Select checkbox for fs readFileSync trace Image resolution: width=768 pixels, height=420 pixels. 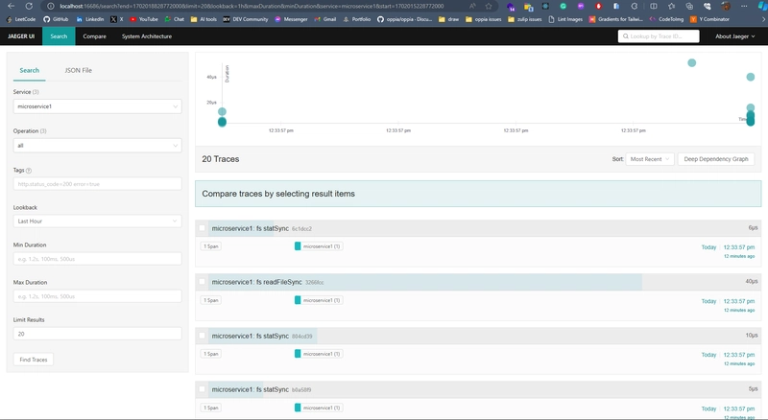click(x=202, y=282)
